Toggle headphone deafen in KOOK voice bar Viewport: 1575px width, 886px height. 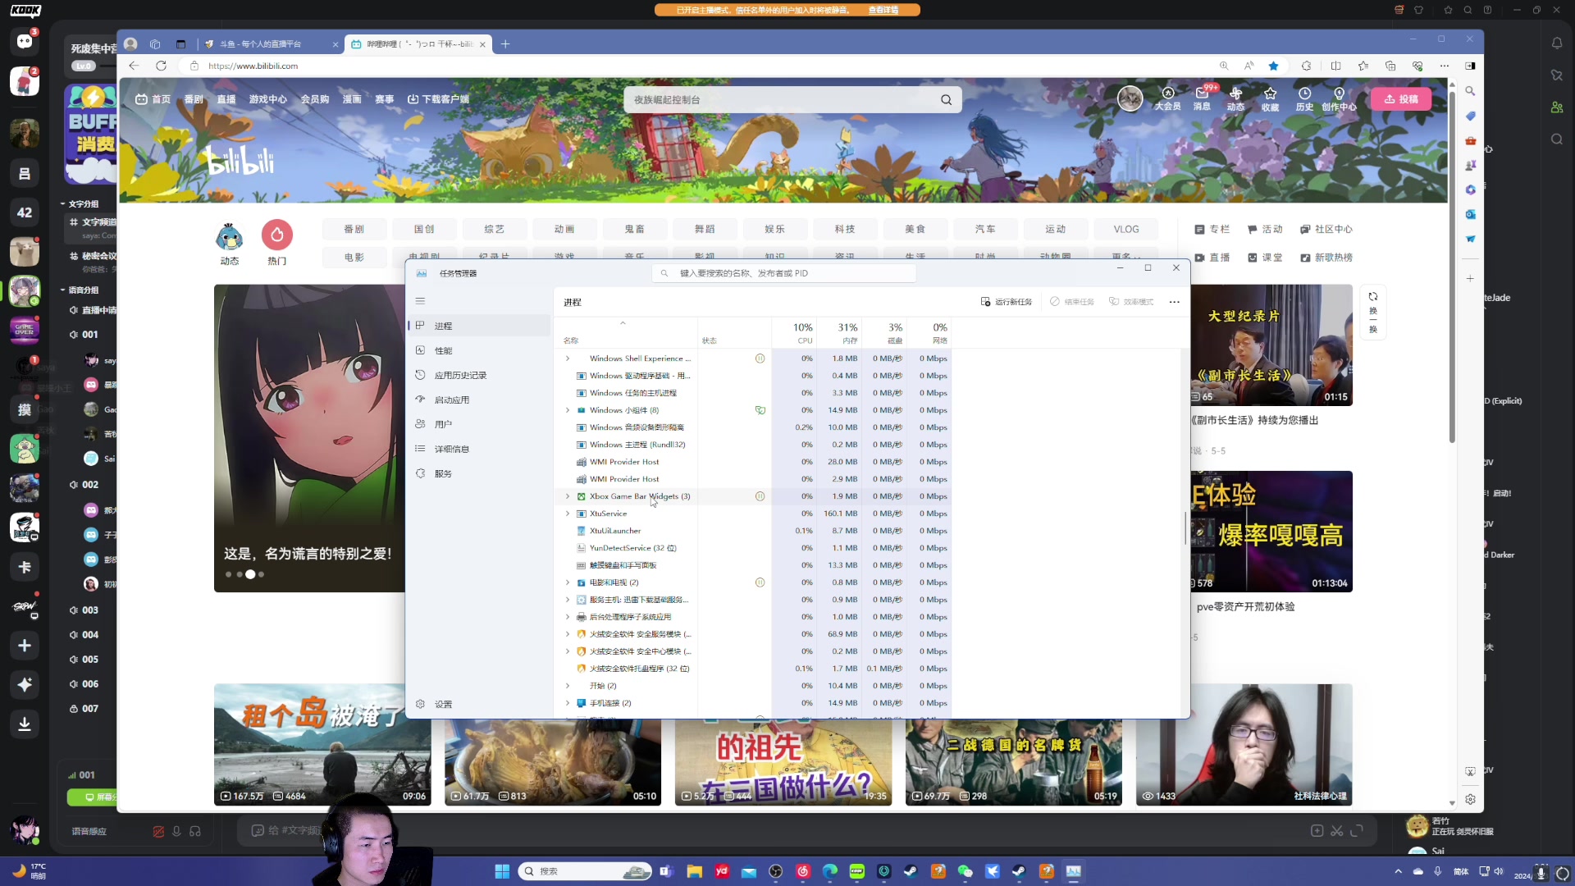[195, 831]
